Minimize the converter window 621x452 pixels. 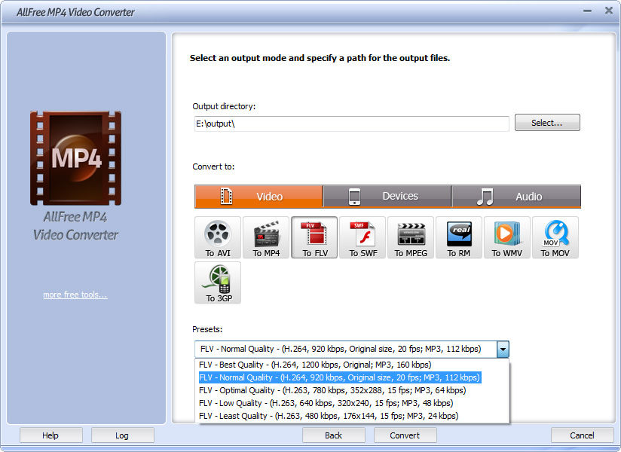tap(587, 11)
